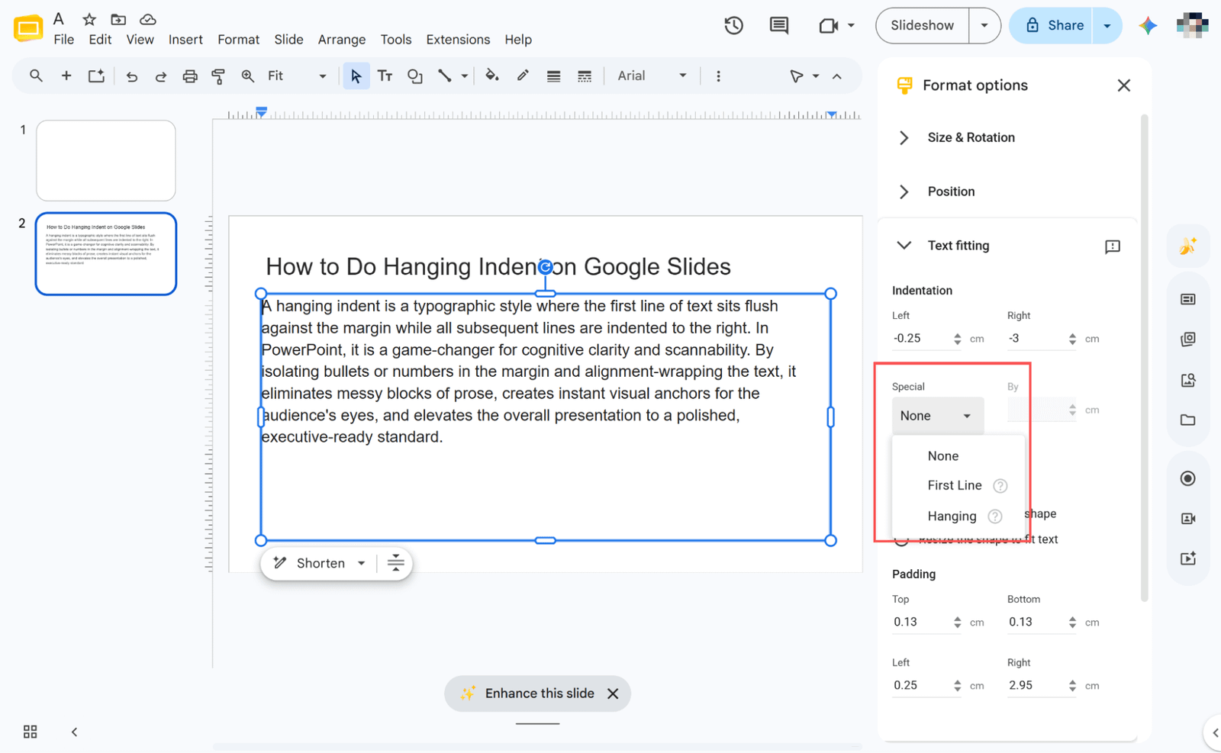Image resolution: width=1221 pixels, height=753 pixels.
Task: Click the undo arrow in toolbar
Action: click(131, 76)
